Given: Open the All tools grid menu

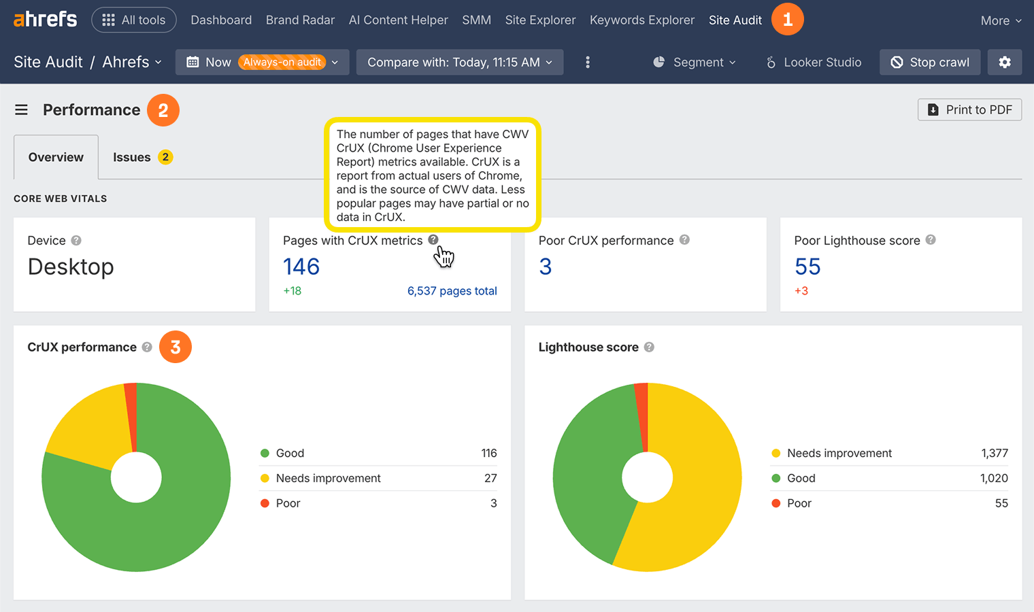Looking at the screenshot, I should [x=133, y=20].
